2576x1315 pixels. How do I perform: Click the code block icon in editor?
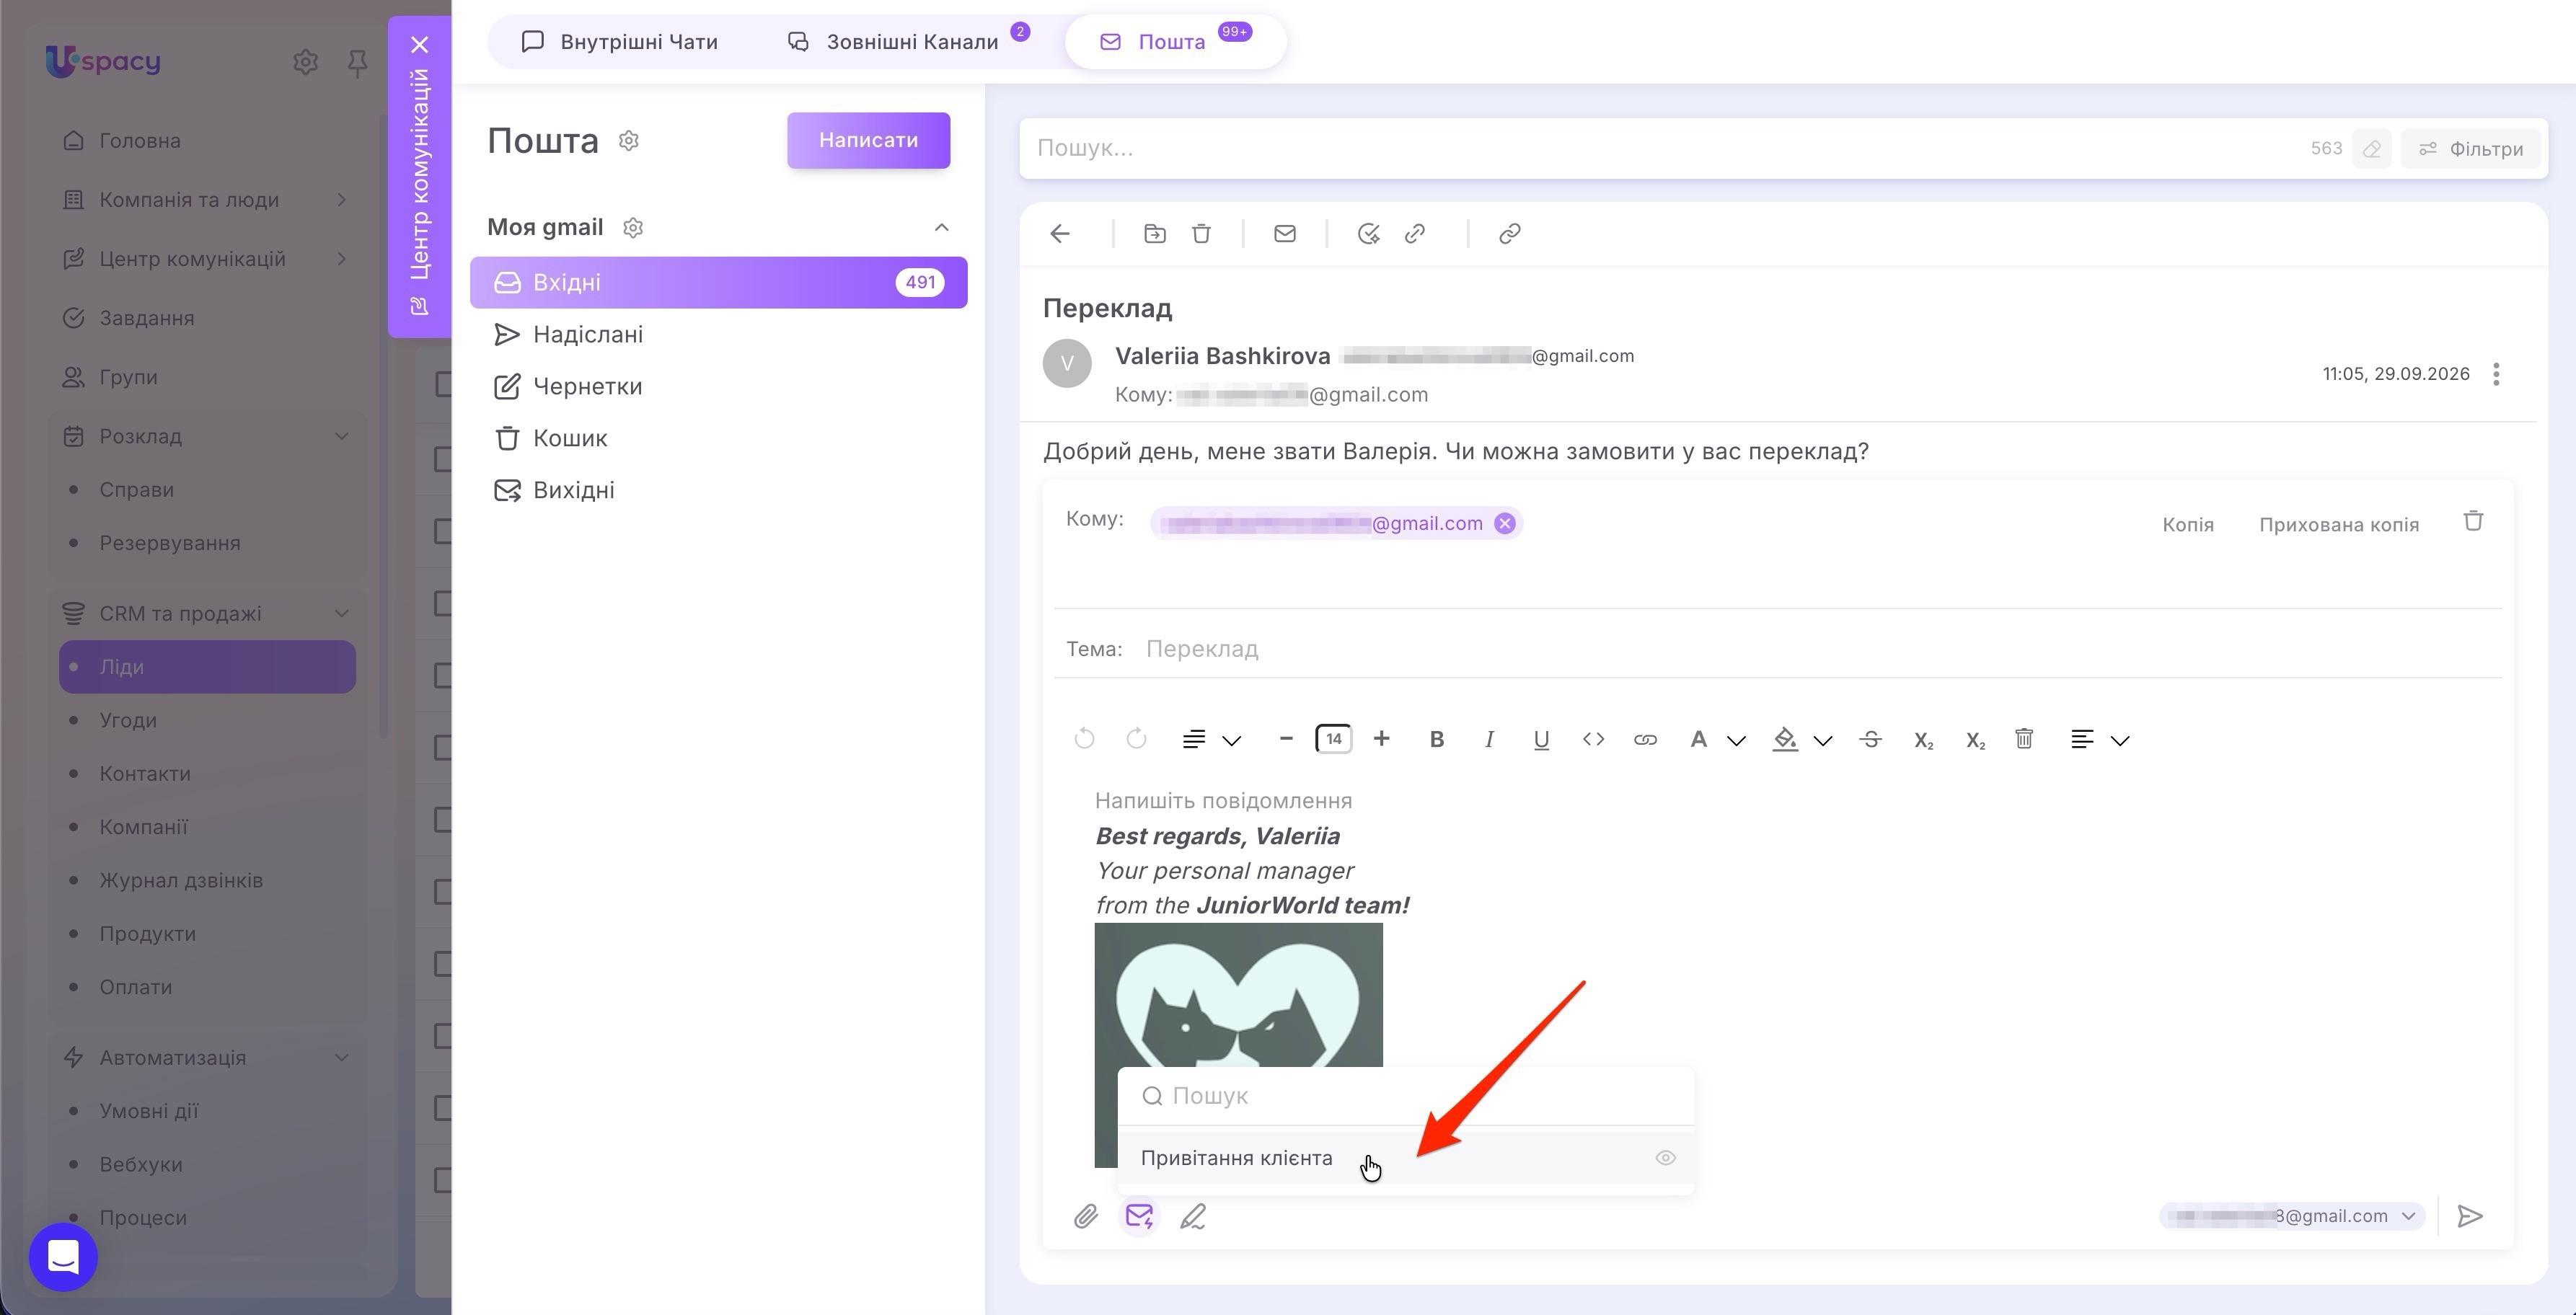pyautogui.click(x=1593, y=740)
